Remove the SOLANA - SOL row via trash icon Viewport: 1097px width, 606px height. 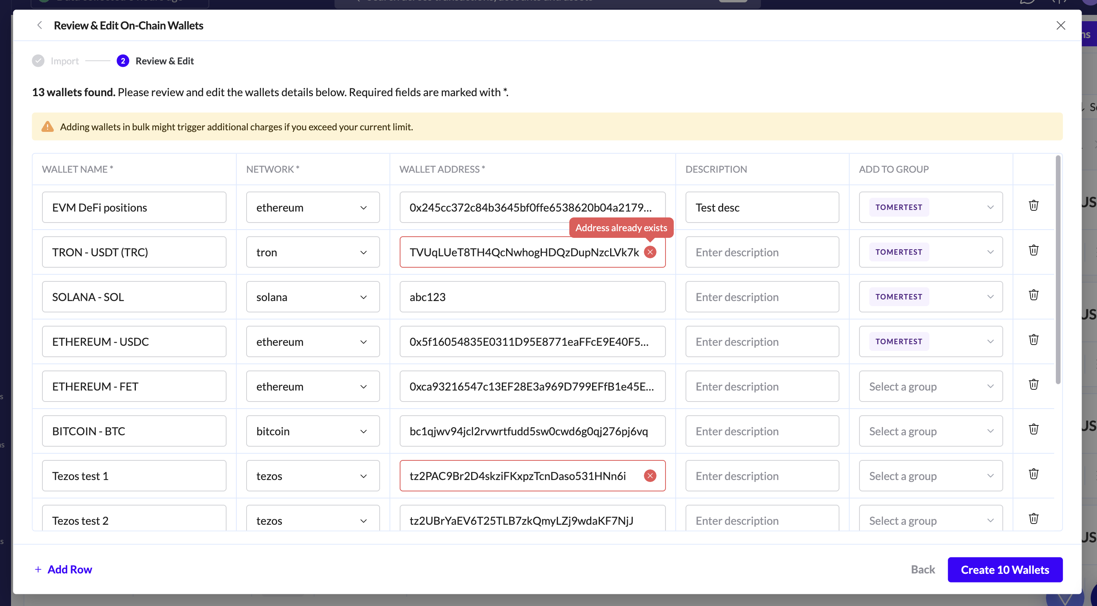tap(1033, 295)
